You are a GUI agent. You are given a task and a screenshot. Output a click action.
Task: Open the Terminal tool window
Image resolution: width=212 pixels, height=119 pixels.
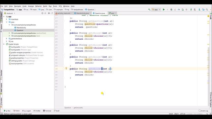47,111
